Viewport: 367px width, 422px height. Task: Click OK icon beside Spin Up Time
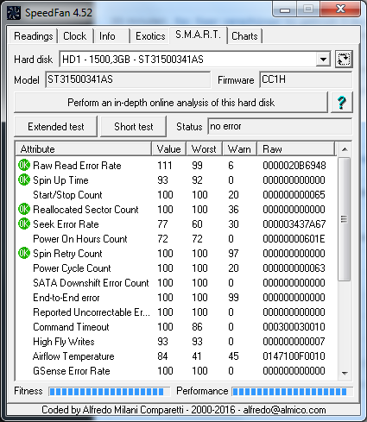24,180
